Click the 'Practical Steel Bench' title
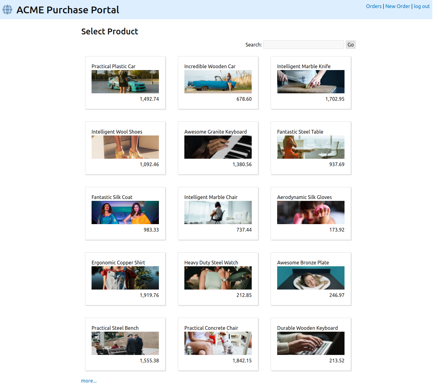This screenshot has height=385, width=437. click(x=115, y=328)
